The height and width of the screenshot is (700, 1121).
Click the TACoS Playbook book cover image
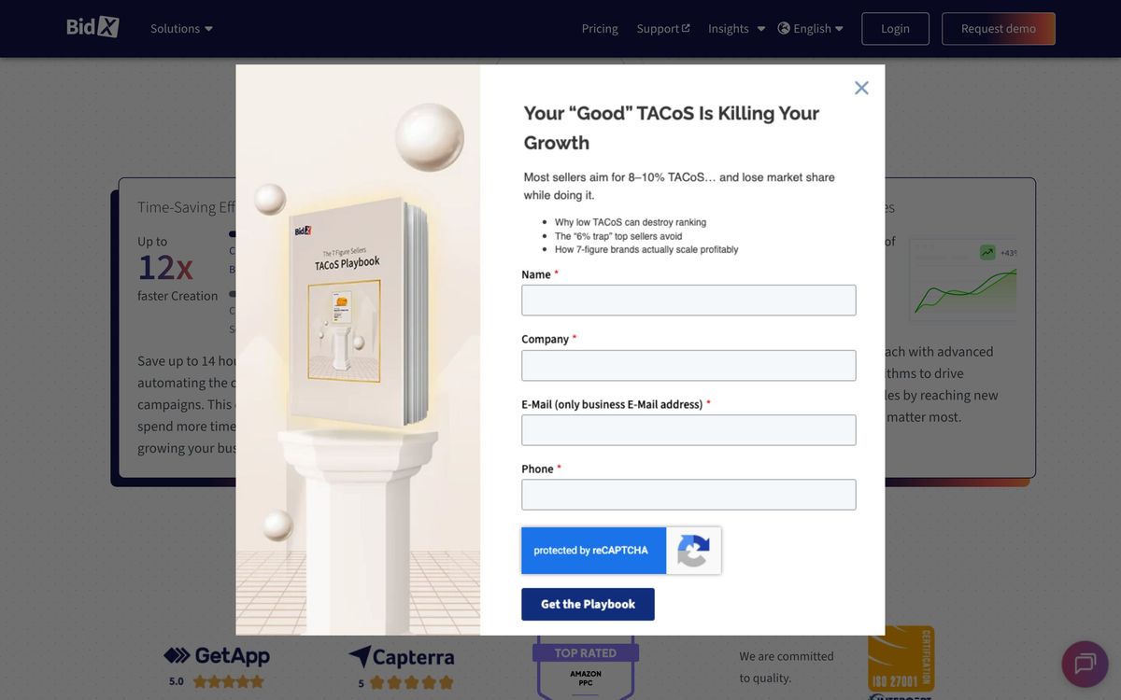tap(358, 313)
